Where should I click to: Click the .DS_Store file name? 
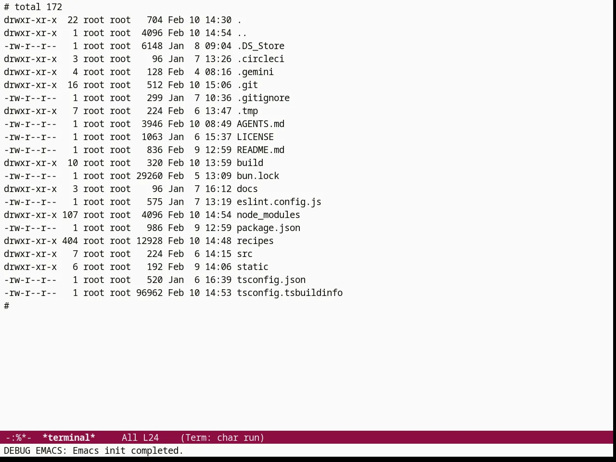click(260, 46)
